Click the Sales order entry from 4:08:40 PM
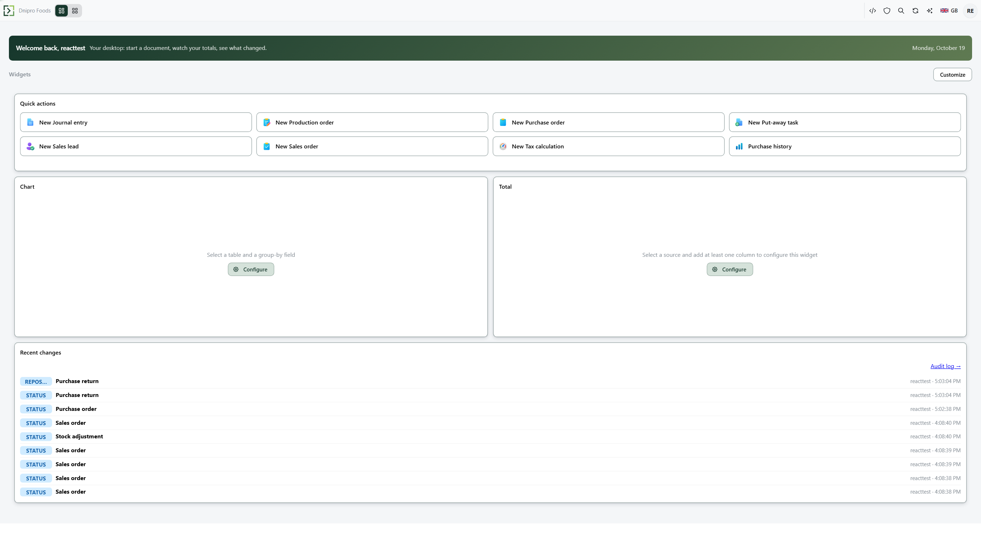The height and width of the screenshot is (535, 981). pyautogui.click(x=71, y=423)
